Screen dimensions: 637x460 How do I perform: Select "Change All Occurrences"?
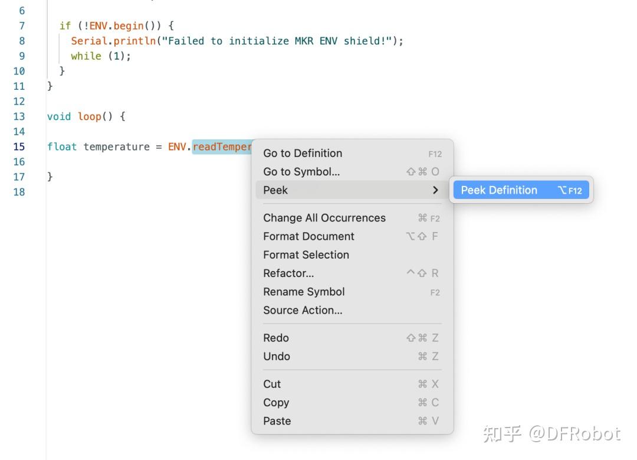pyautogui.click(x=324, y=218)
